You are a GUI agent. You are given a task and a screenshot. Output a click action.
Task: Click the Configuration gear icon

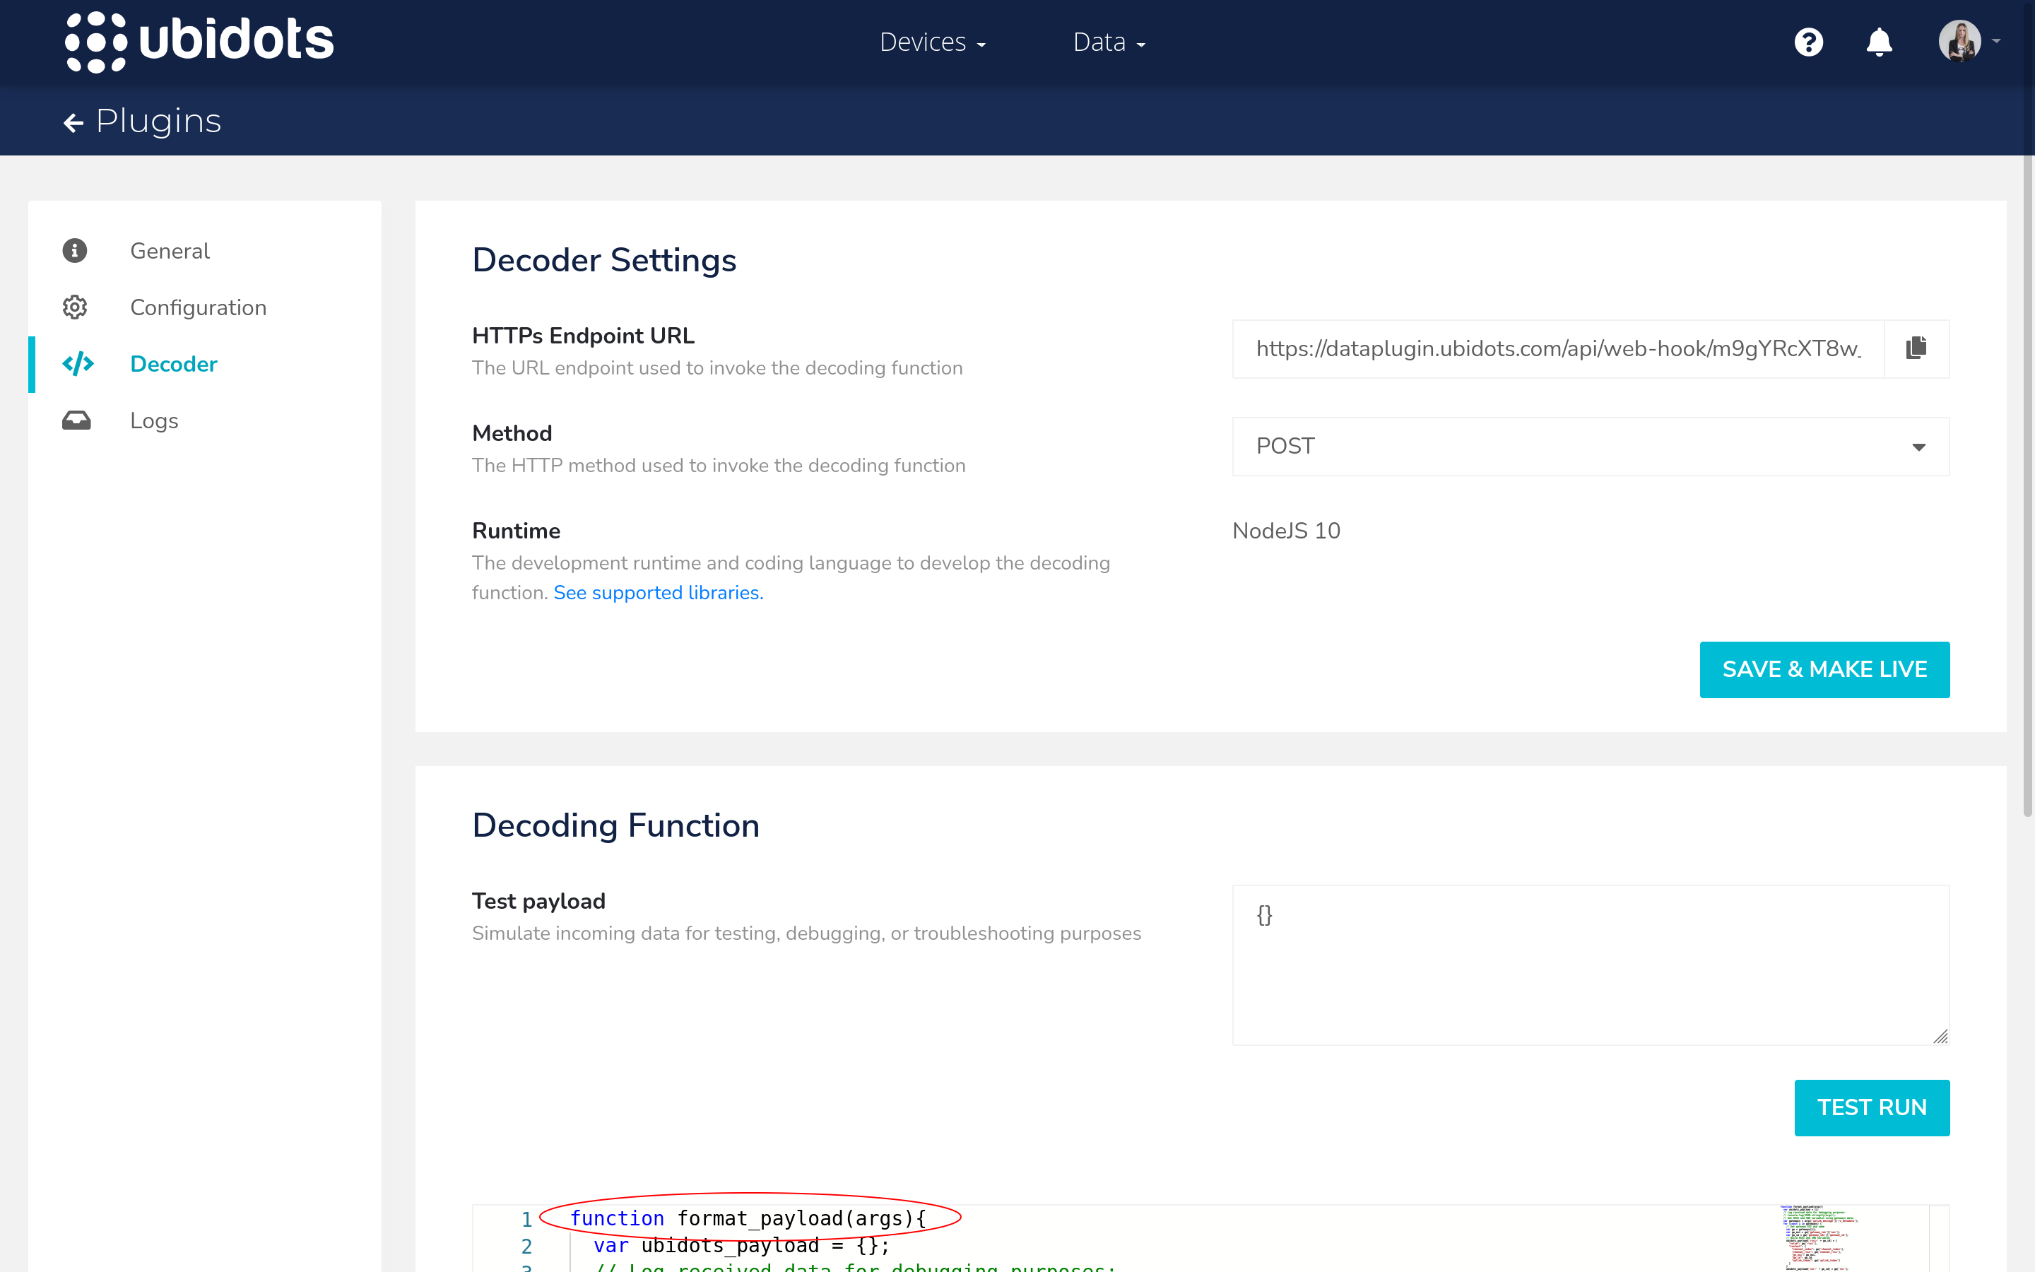[75, 307]
